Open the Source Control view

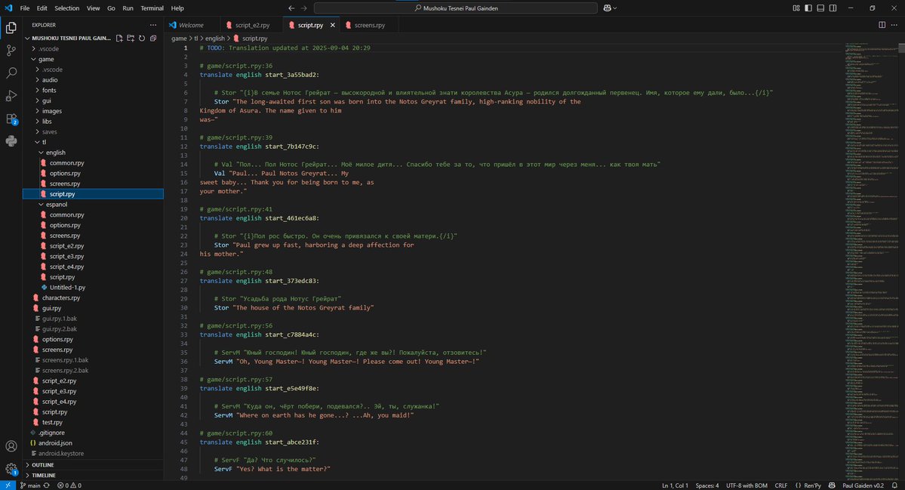coord(11,51)
